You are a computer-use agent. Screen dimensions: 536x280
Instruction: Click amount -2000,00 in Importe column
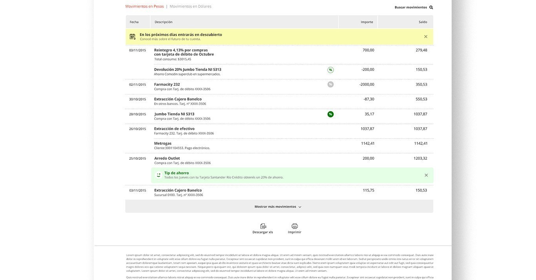[x=367, y=84]
